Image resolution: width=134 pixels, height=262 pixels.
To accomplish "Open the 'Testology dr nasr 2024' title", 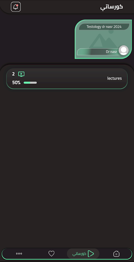I will coord(104,27).
